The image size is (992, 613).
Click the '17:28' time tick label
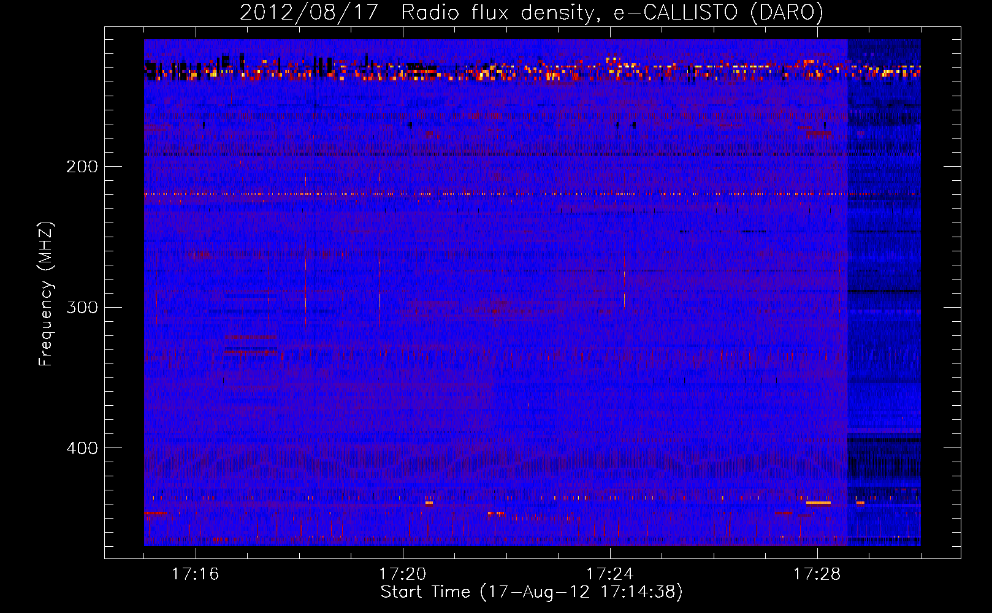817,574
